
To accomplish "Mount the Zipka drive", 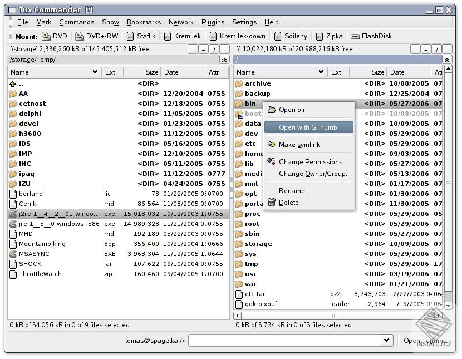I will point(329,36).
